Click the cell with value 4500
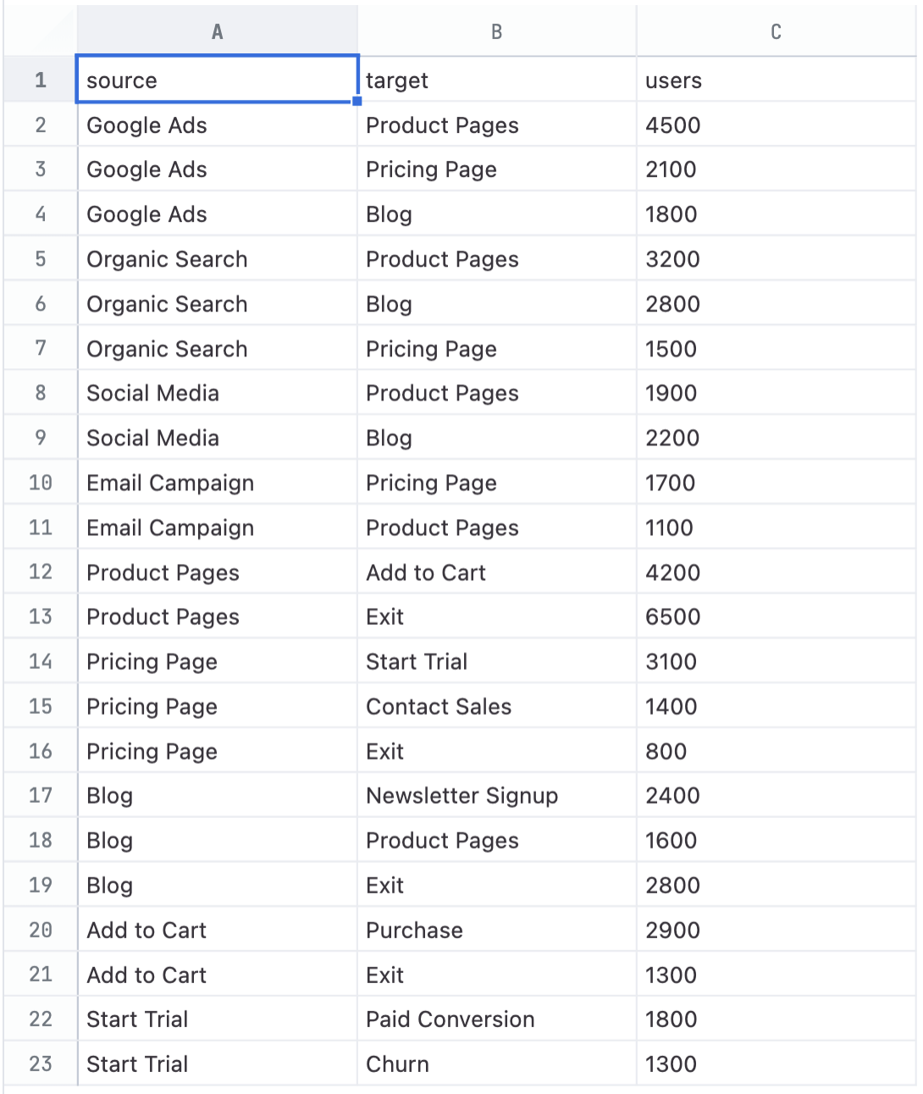 pos(775,124)
